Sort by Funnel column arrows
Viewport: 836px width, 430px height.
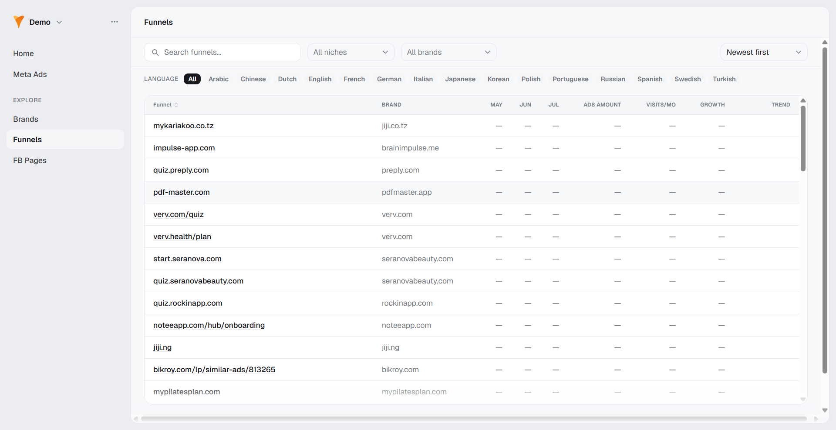(176, 105)
